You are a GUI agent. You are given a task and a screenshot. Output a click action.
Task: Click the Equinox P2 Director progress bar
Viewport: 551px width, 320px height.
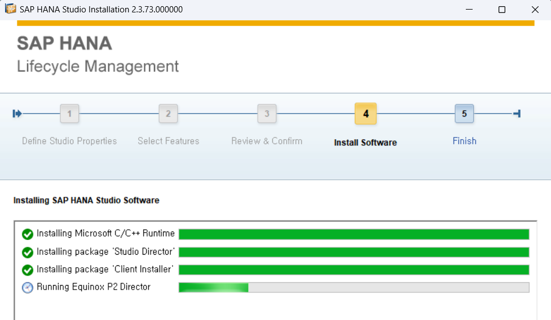point(354,287)
